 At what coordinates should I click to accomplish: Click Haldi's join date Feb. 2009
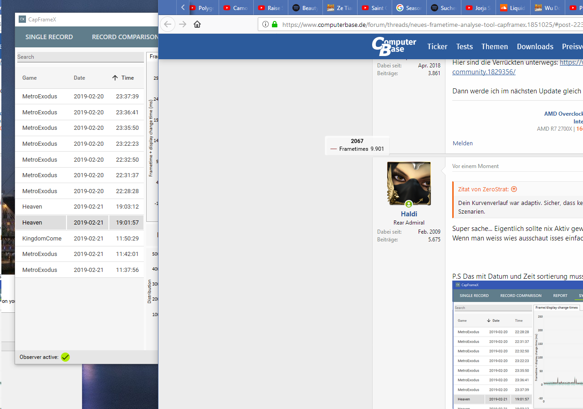click(x=429, y=232)
